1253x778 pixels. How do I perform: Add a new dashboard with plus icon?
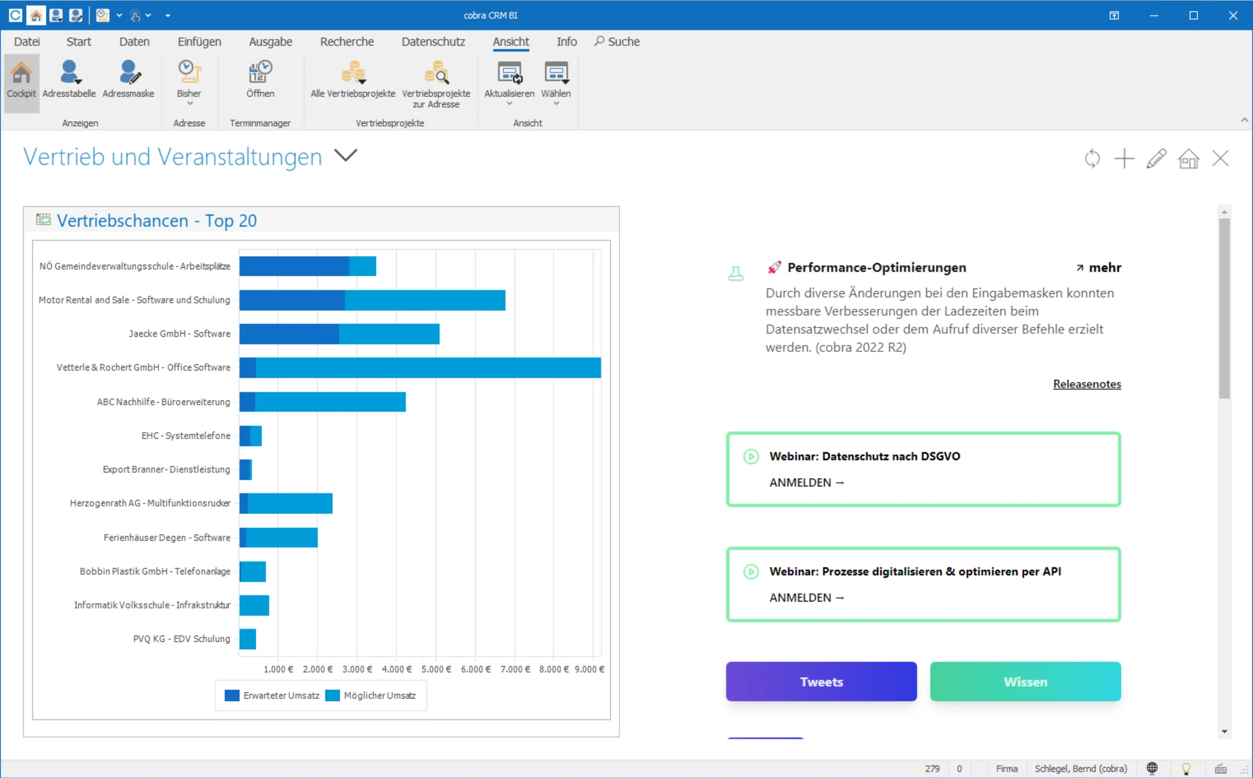coord(1124,158)
